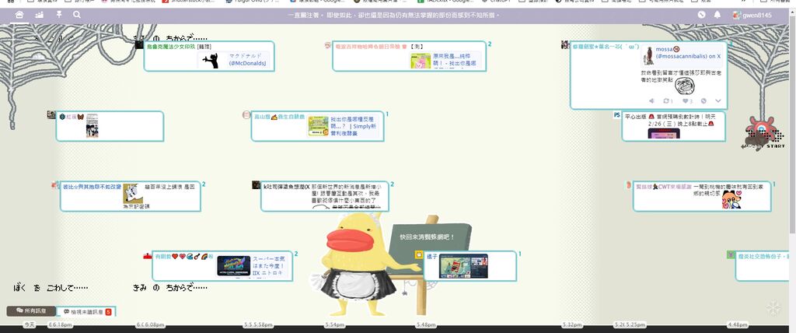This screenshot has height=333, width=796.
Task: Like the mossa plurk with heart
Action: click(x=686, y=101)
